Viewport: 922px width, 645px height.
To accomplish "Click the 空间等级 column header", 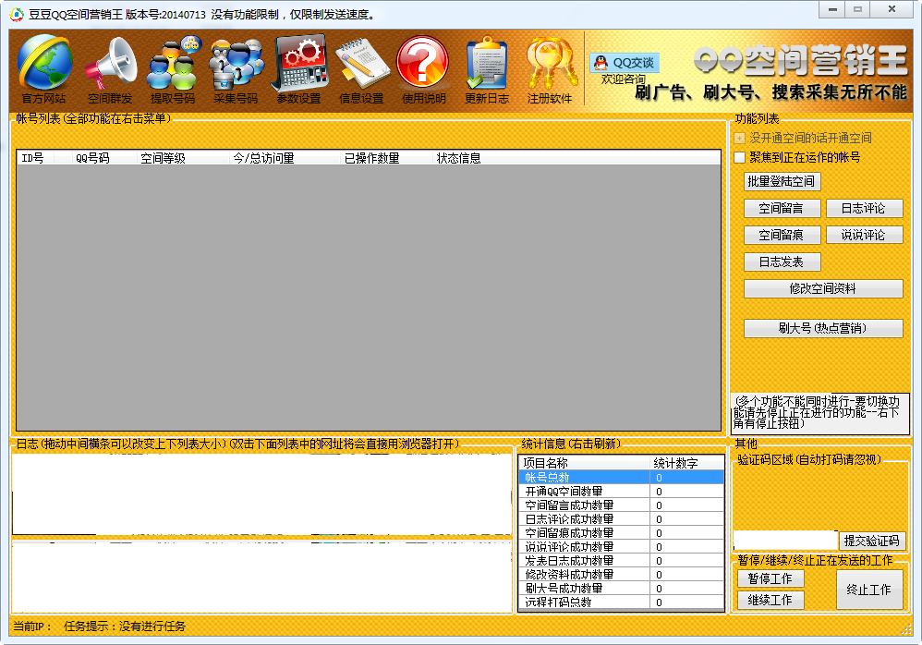I will [x=182, y=158].
